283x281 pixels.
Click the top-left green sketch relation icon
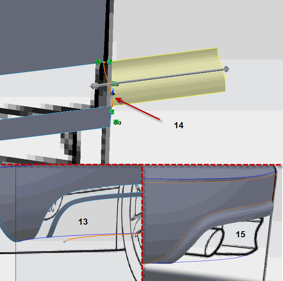point(98,62)
